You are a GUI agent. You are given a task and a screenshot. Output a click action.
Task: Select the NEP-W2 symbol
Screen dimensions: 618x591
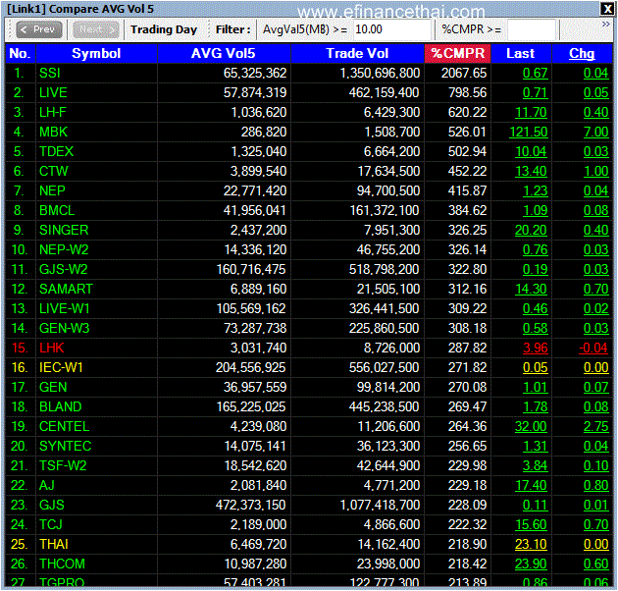pyautogui.click(x=64, y=249)
